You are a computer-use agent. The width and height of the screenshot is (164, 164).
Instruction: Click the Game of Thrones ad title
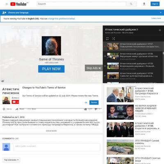tap(51, 59)
